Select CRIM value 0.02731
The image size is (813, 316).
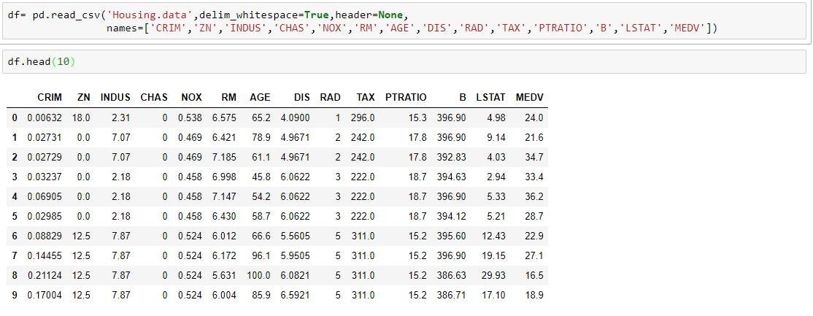[45, 137]
